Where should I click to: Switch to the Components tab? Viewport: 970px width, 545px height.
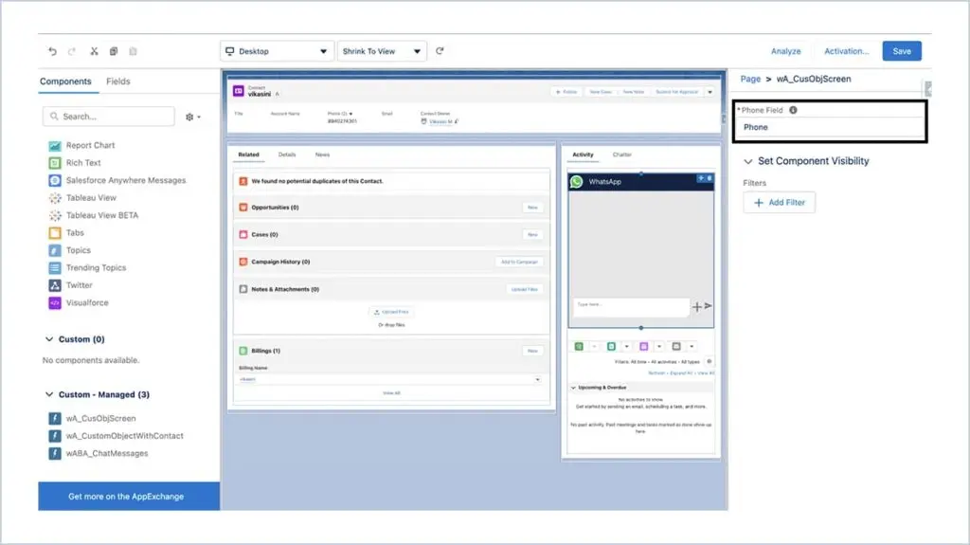tap(65, 82)
